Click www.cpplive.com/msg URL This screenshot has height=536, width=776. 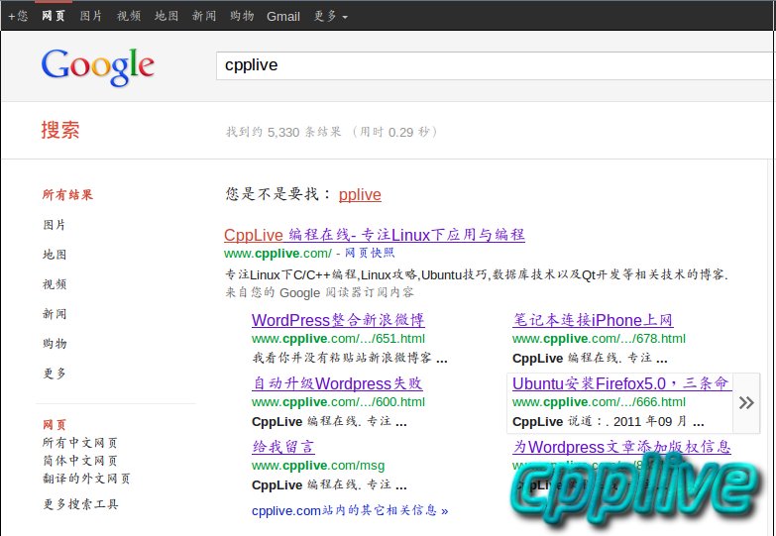[x=318, y=466]
